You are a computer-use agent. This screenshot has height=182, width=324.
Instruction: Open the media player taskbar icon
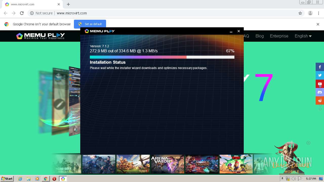pos(37,179)
